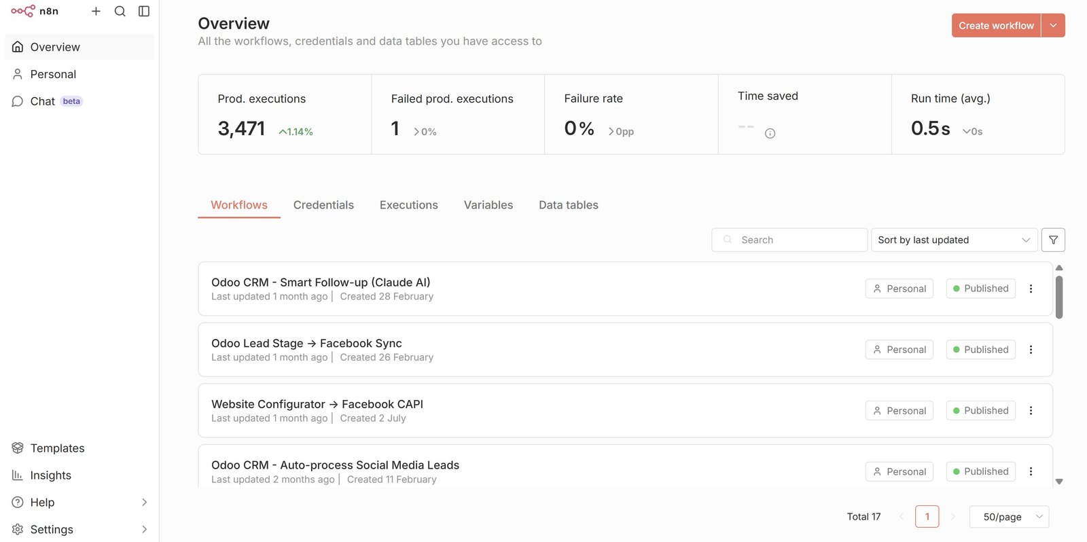The width and height of the screenshot is (1087, 542).
Task: Open Odoo Lead Stage → Facebook Sync workflow
Action: click(x=625, y=350)
